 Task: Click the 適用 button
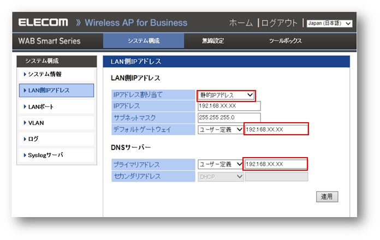click(327, 197)
